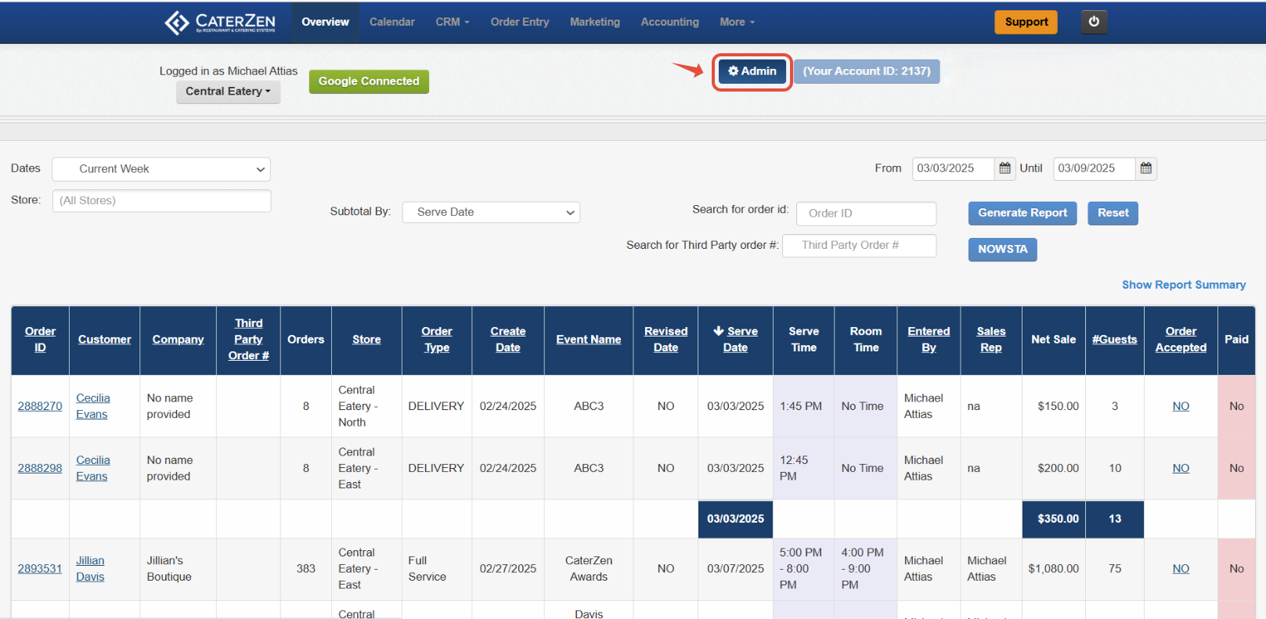Viewport: 1266px width, 619px height.
Task: Click the power logout icon
Action: (1094, 22)
